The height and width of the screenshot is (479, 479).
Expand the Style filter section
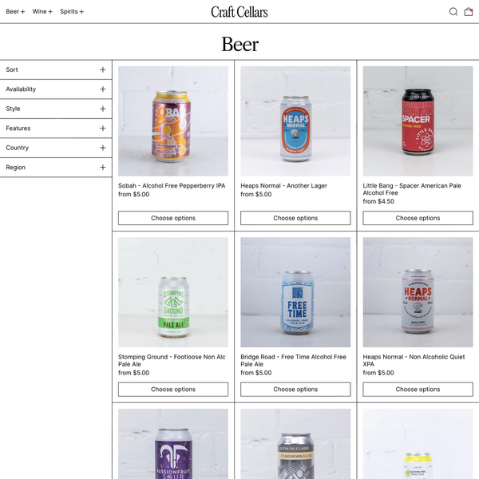click(56, 109)
